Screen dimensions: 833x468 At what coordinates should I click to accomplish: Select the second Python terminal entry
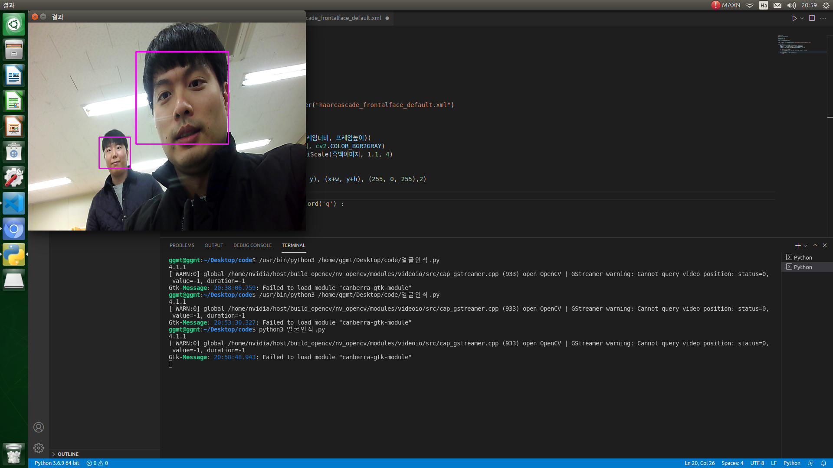803,267
